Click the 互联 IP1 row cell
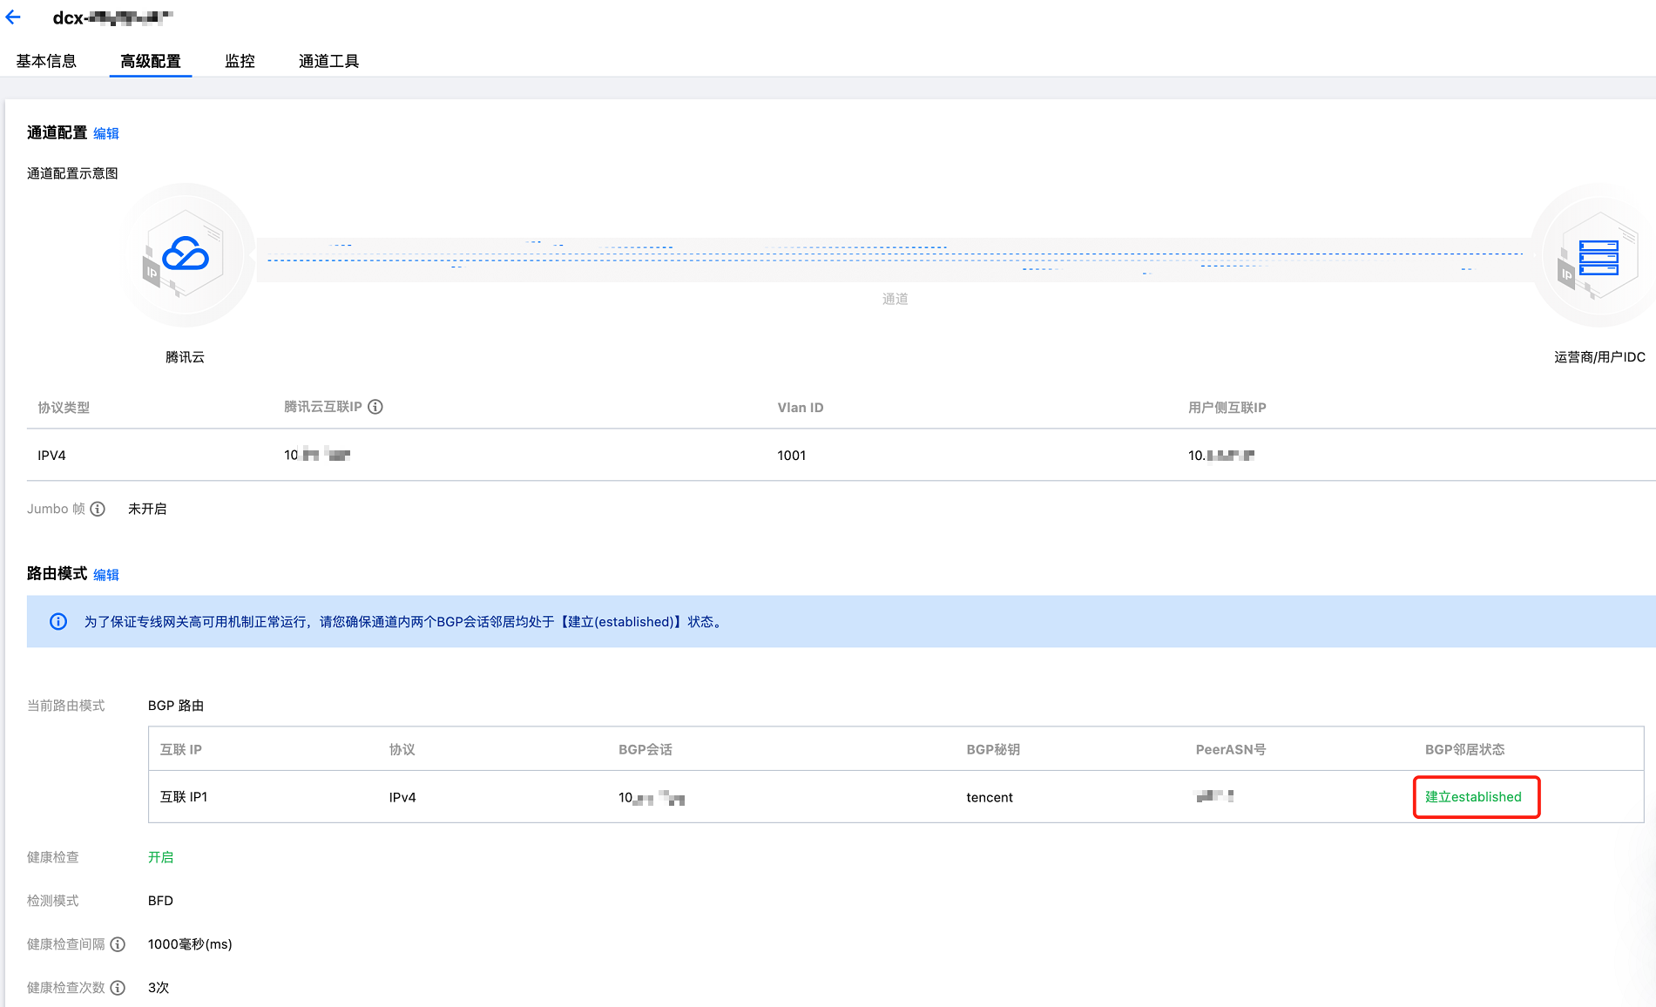1656x1007 pixels. tap(184, 797)
